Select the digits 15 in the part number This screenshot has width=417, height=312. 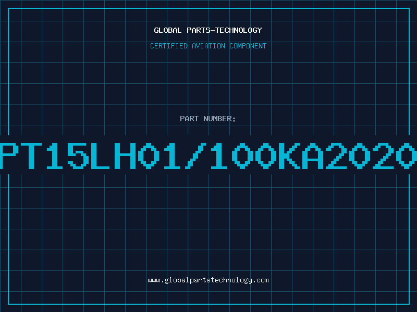pyautogui.click(x=68, y=156)
